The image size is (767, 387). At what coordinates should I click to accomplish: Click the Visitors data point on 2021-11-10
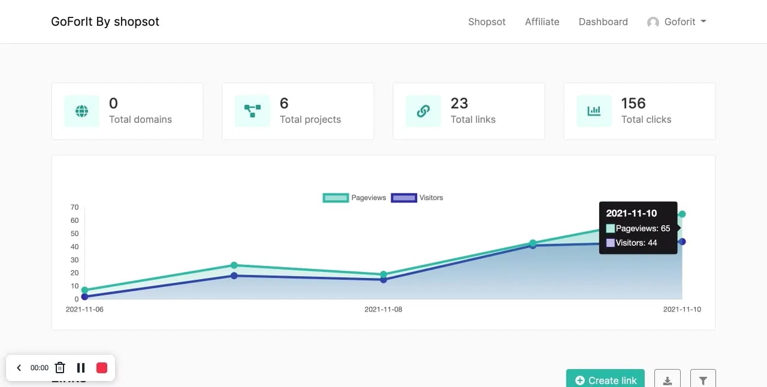(x=682, y=241)
